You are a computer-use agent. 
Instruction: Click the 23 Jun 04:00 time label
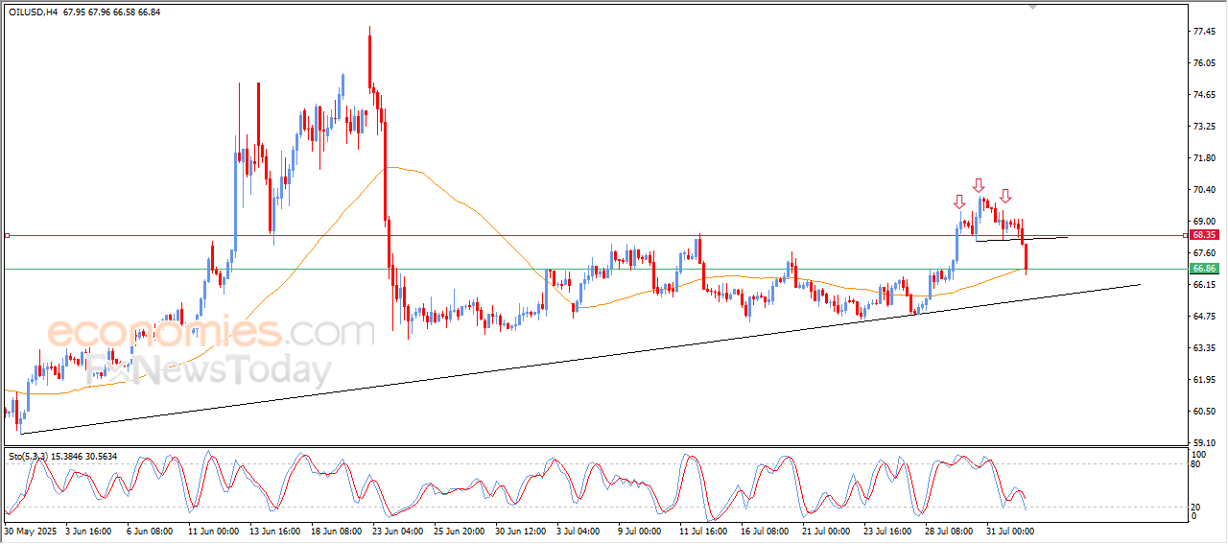(x=397, y=530)
